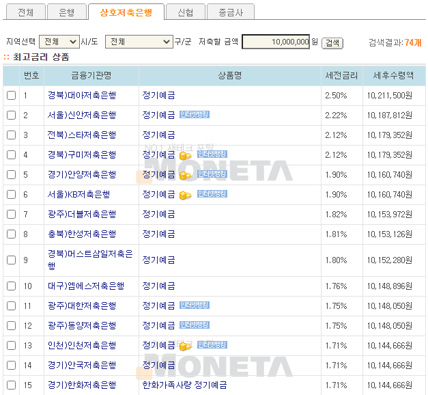Click 인터넷뱅킹 badge in 경기)안양저축은행 row

coord(212,174)
